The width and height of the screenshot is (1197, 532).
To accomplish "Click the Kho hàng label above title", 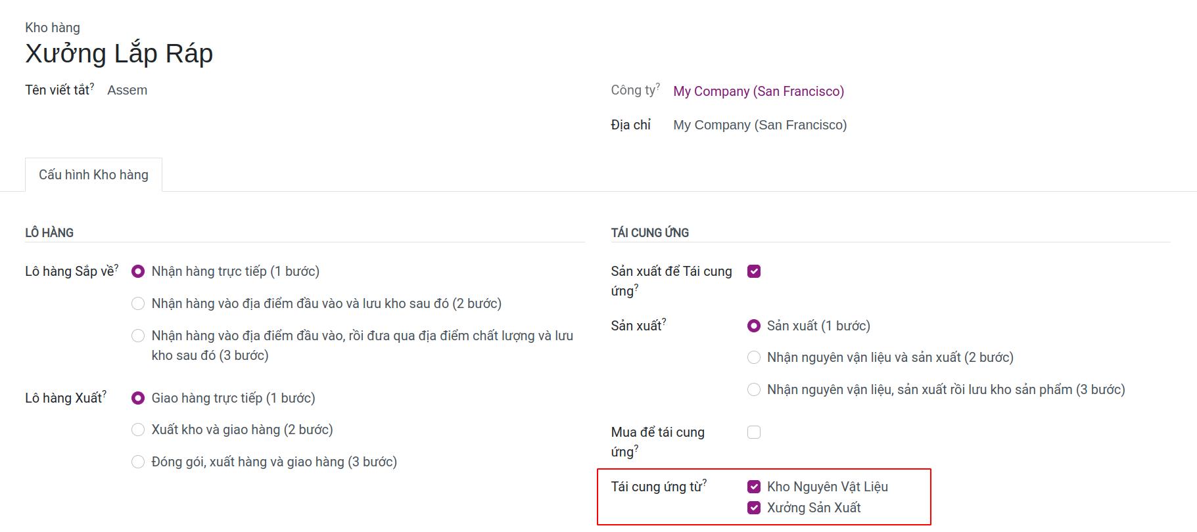I will (x=53, y=28).
